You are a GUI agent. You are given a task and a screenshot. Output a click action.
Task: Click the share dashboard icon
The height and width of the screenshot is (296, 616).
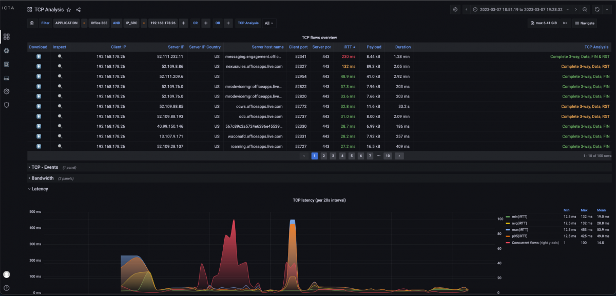click(x=78, y=10)
